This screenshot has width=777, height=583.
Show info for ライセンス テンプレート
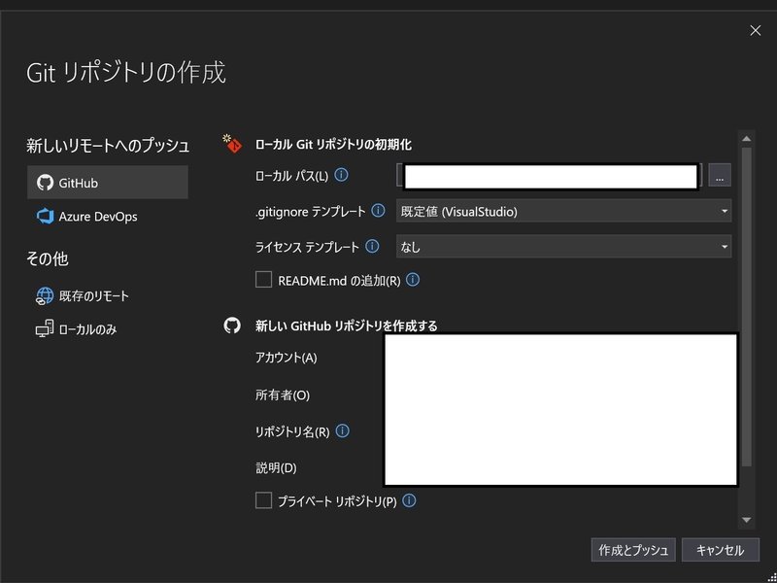[372, 247]
